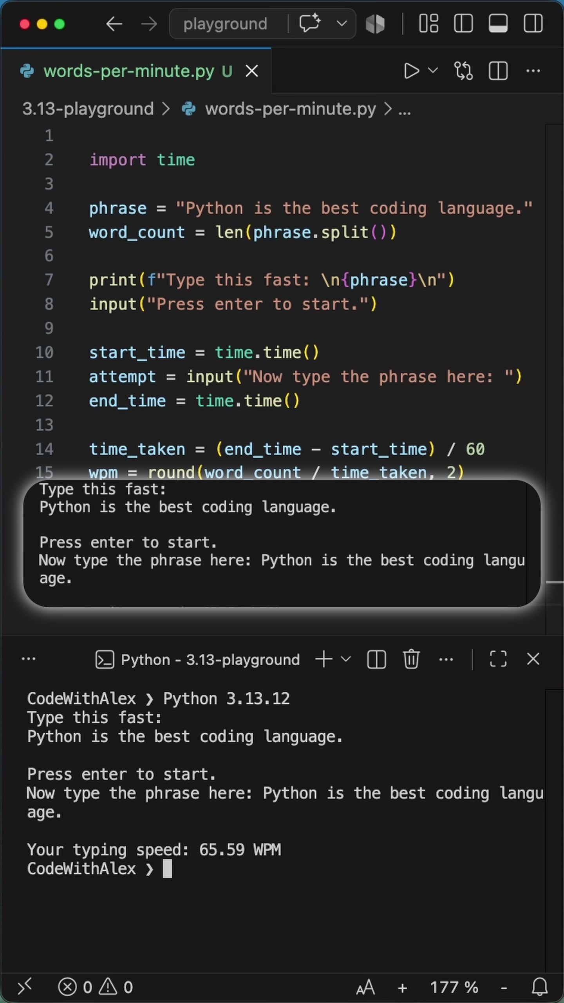Click the terminal prompt cursor
The width and height of the screenshot is (564, 1003).
167,868
